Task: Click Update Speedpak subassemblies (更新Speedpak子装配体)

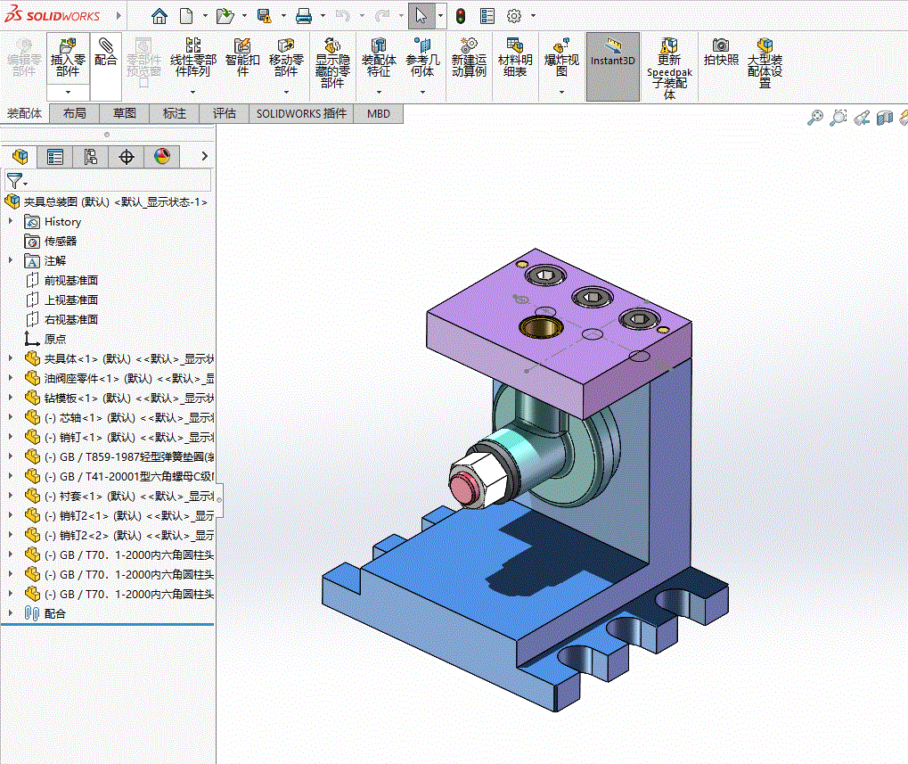Action: tap(669, 68)
